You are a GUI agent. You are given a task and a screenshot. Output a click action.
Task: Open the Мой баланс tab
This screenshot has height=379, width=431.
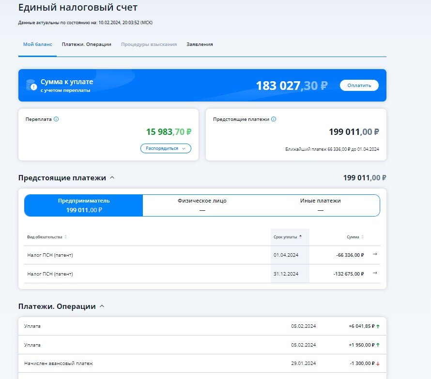point(37,44)
